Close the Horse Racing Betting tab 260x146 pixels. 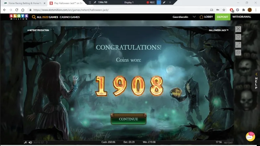(45, 3)
